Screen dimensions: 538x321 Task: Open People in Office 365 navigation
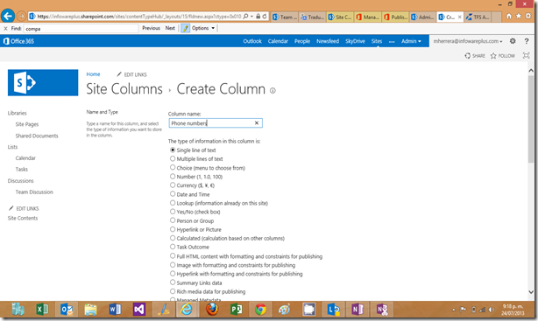302,41
